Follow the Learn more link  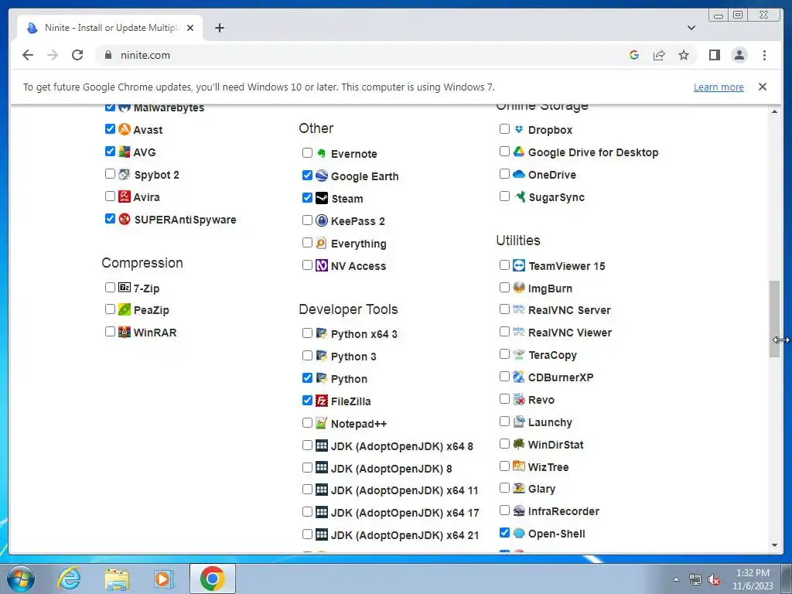pos(719,87)
